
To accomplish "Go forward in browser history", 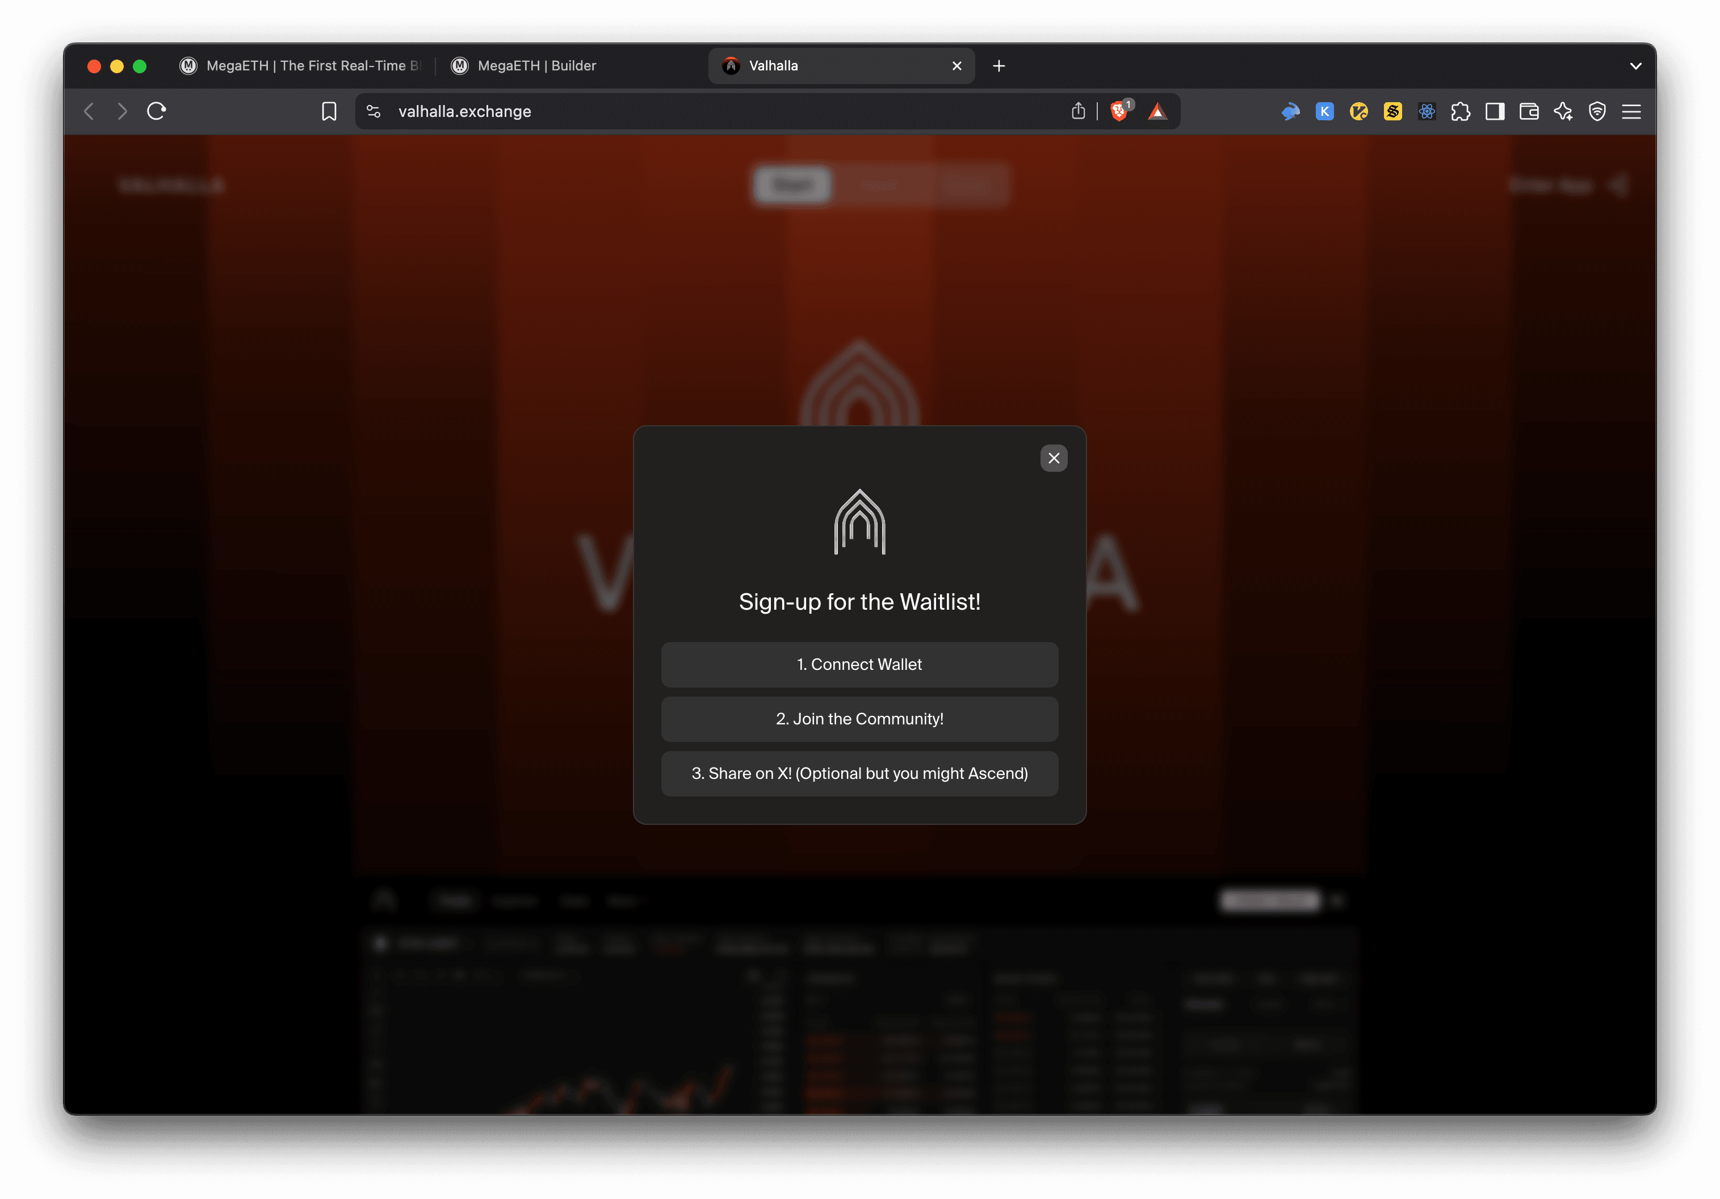I will click(x=122, y=112).
